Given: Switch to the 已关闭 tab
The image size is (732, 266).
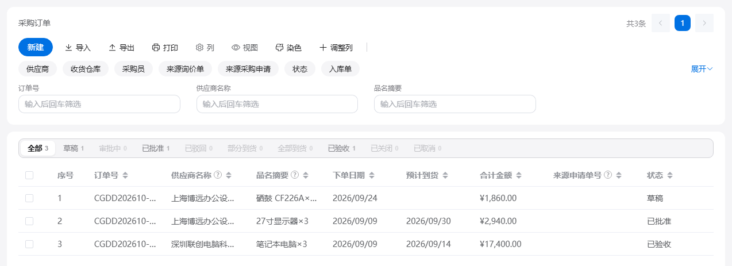Looking at the screenshot, I should 384,148.
